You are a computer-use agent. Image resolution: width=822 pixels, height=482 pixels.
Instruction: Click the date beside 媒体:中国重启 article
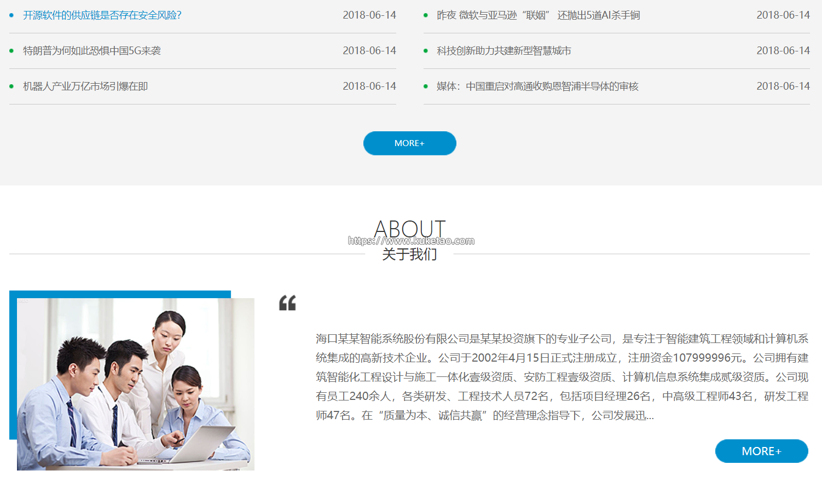pyautogui.click(x=783, y=86)
